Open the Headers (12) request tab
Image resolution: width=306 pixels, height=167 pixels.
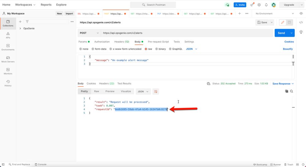pos(122,42)
